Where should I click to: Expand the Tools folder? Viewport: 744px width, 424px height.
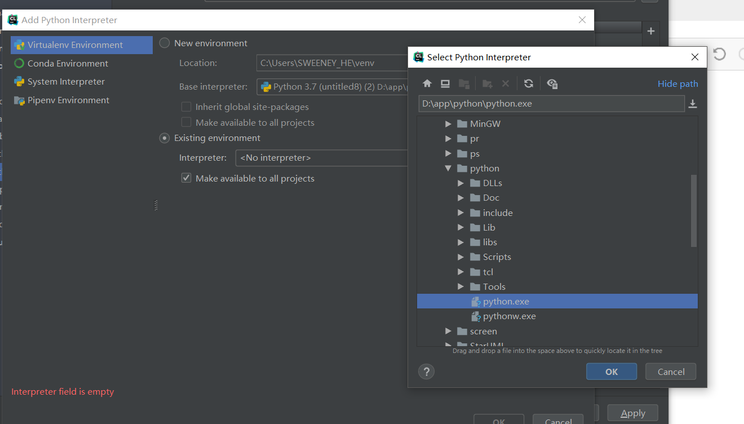pyautogui.click(x=460, y=287)
